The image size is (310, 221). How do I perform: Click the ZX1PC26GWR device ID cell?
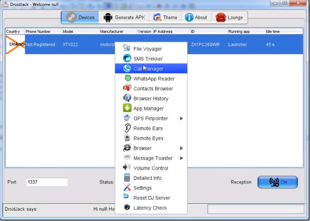209,44
